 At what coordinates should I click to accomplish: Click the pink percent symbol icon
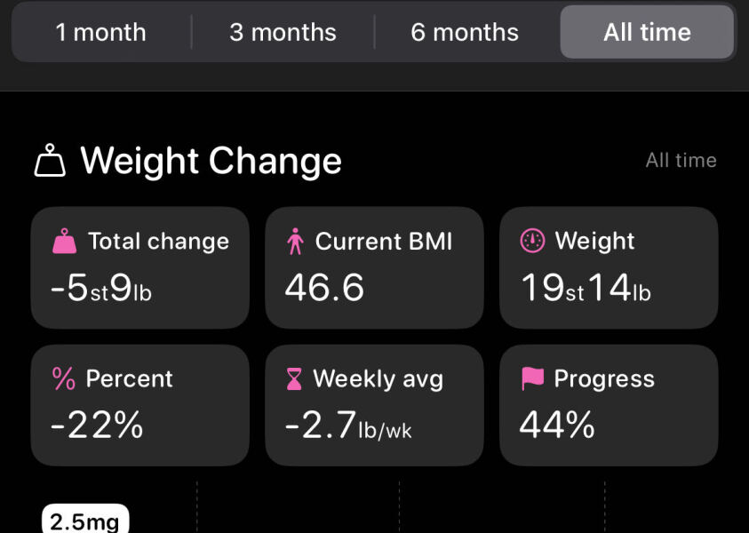pyautogui.click(x=64, y=378)
